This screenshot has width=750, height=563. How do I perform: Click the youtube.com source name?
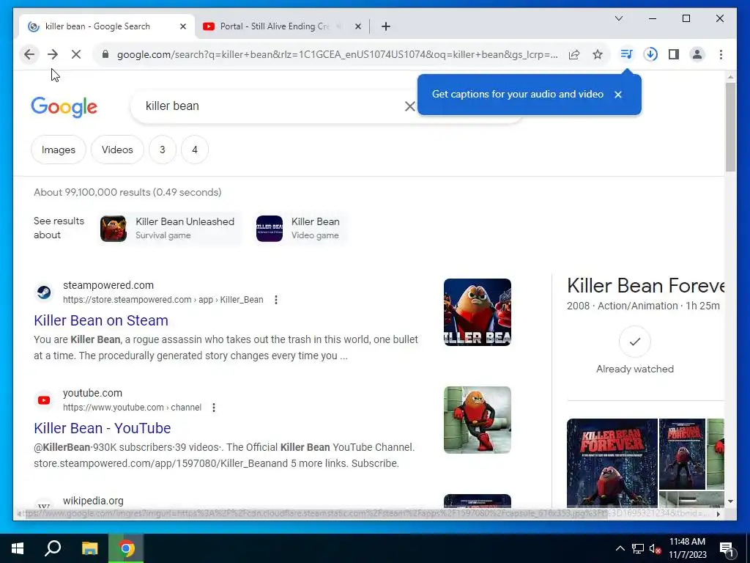[x=92, y=393]
